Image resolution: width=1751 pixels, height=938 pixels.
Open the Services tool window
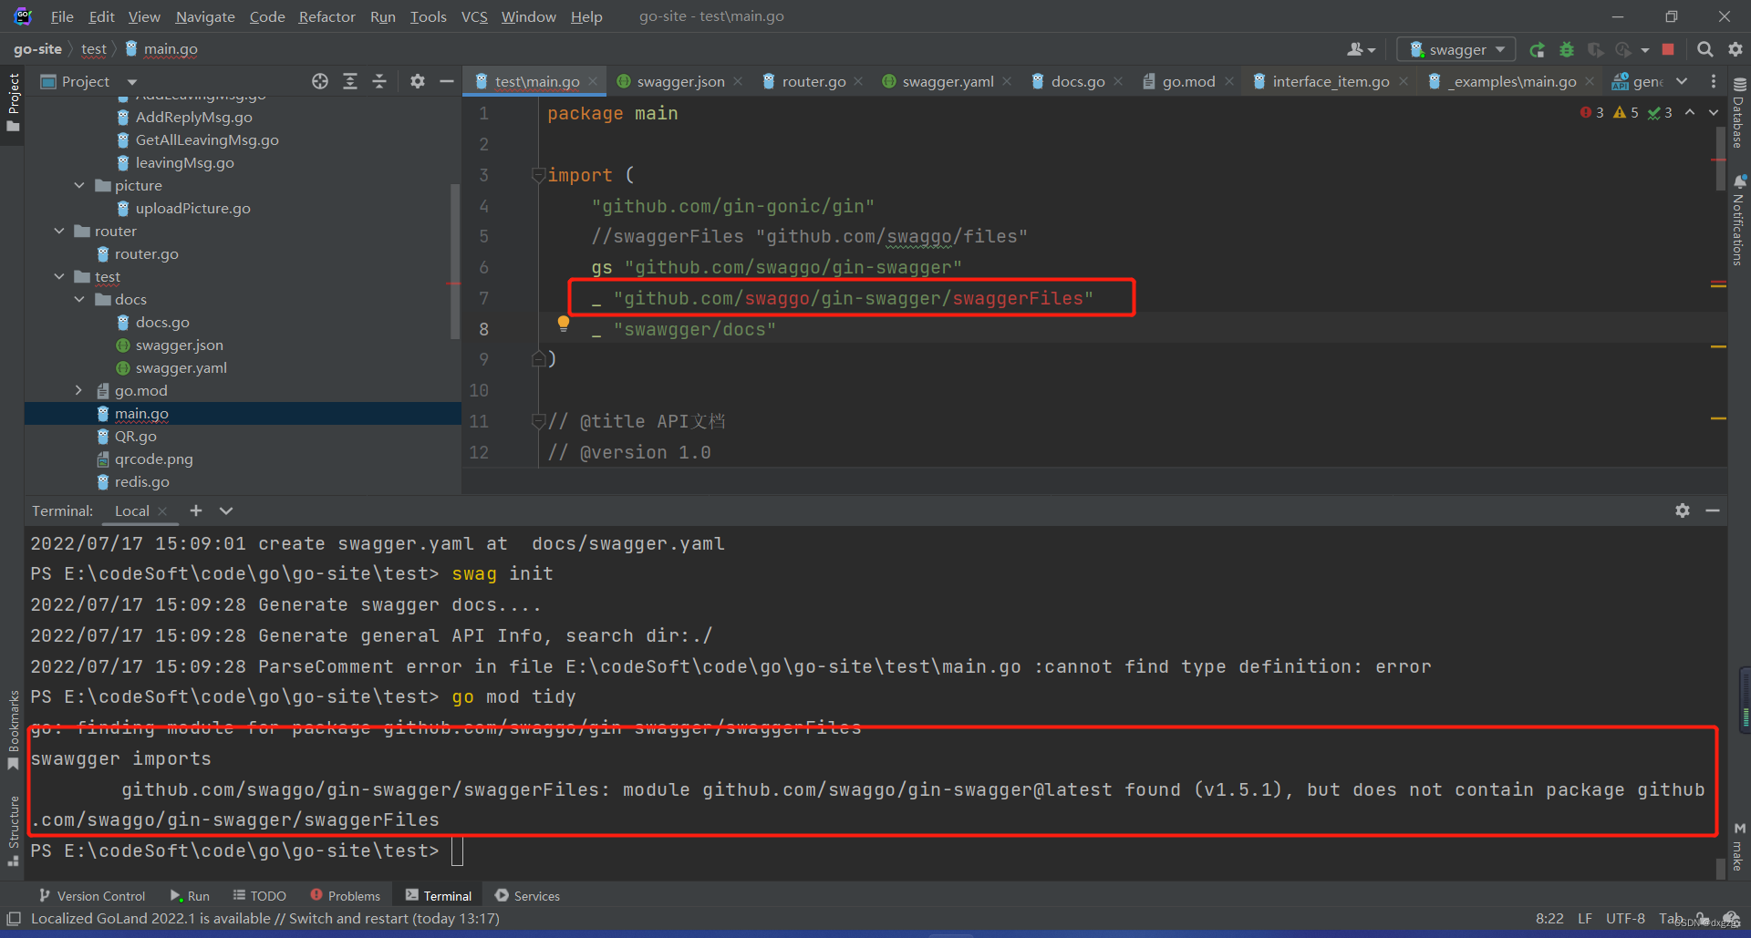pos(527,896)
